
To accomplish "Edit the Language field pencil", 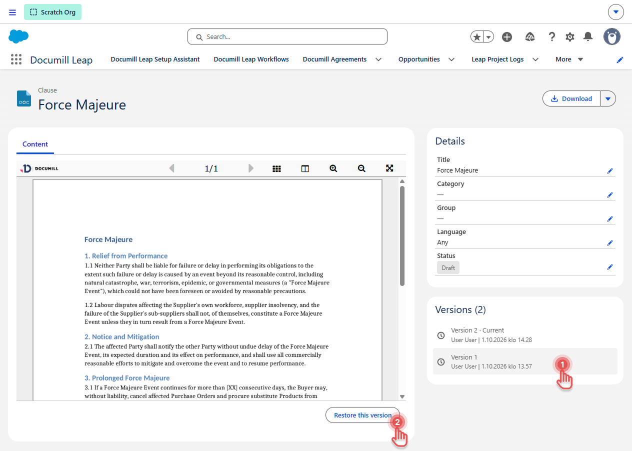I will click(610, 243).
